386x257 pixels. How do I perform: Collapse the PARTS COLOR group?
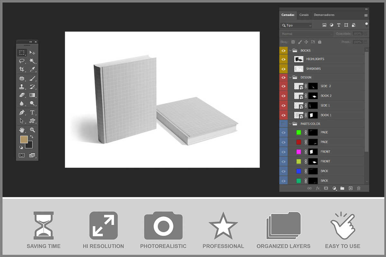[290, 124]
